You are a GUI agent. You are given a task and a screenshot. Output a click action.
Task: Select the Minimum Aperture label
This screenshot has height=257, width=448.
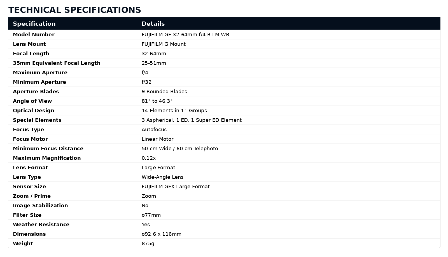click(39, 82)
